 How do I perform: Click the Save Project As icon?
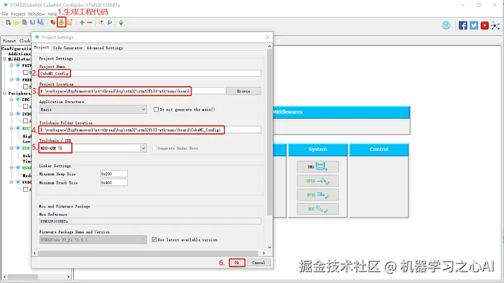tap(40, 23)
